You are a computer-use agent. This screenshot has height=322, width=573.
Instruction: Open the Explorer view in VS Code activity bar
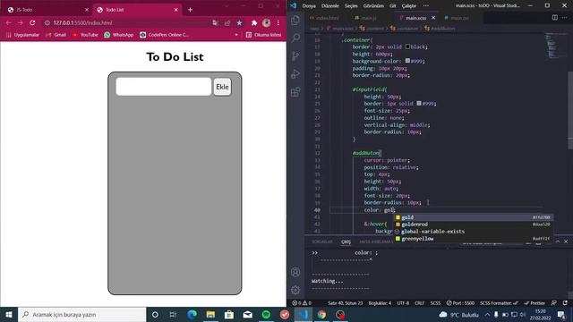(295, 20)
